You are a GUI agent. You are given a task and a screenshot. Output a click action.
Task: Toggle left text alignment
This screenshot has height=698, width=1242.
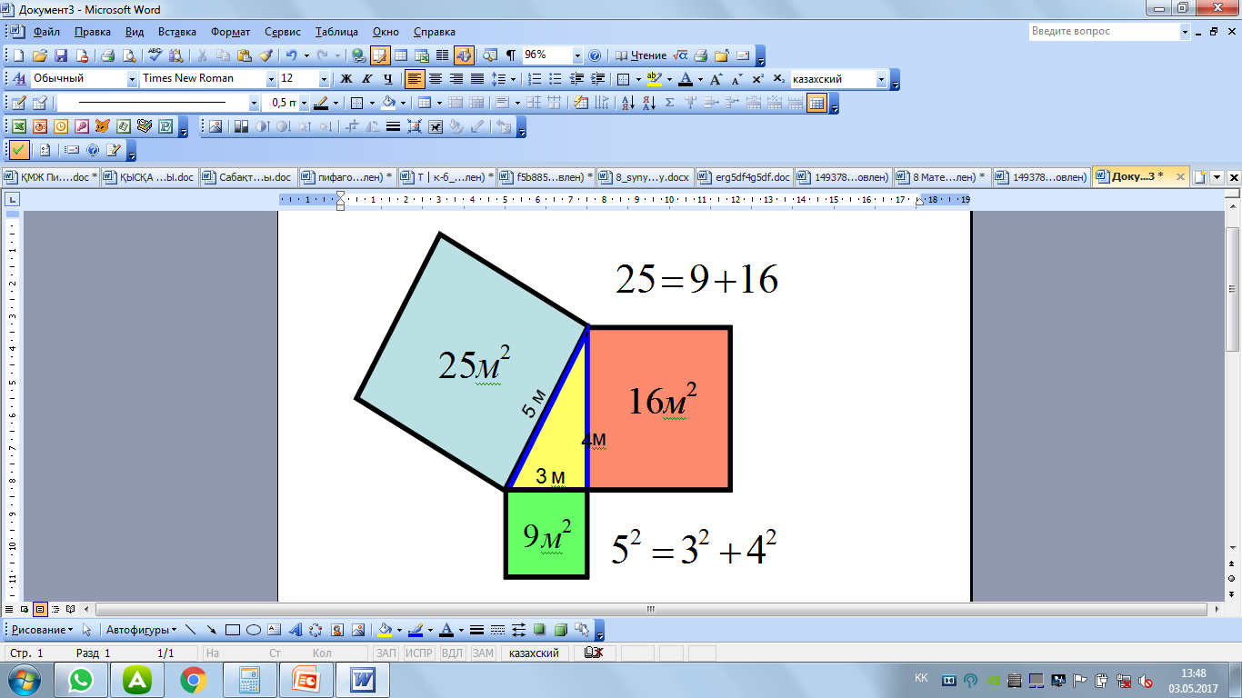pos(415,79)
